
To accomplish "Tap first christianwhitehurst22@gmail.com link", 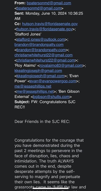I will [43, 55].
